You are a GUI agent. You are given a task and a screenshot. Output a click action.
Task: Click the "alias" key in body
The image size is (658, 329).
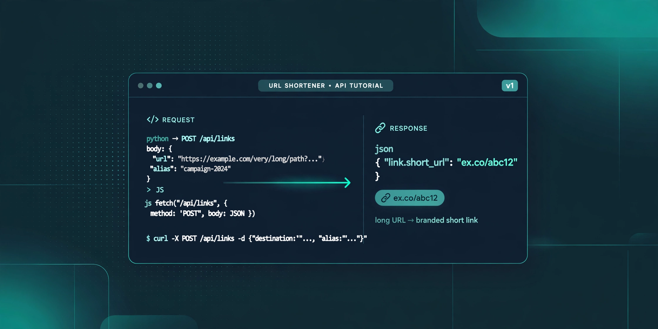click(x=162, y=169)
